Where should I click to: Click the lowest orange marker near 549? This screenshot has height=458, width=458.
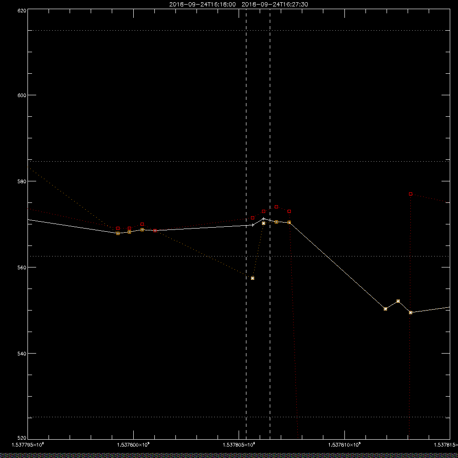click(410, 312)
